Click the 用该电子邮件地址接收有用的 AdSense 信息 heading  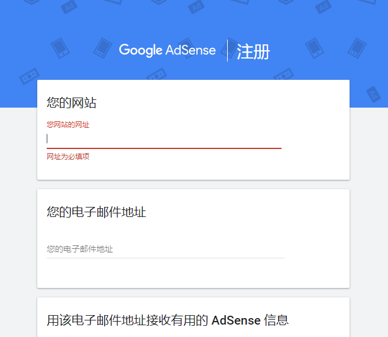point(167,320)
